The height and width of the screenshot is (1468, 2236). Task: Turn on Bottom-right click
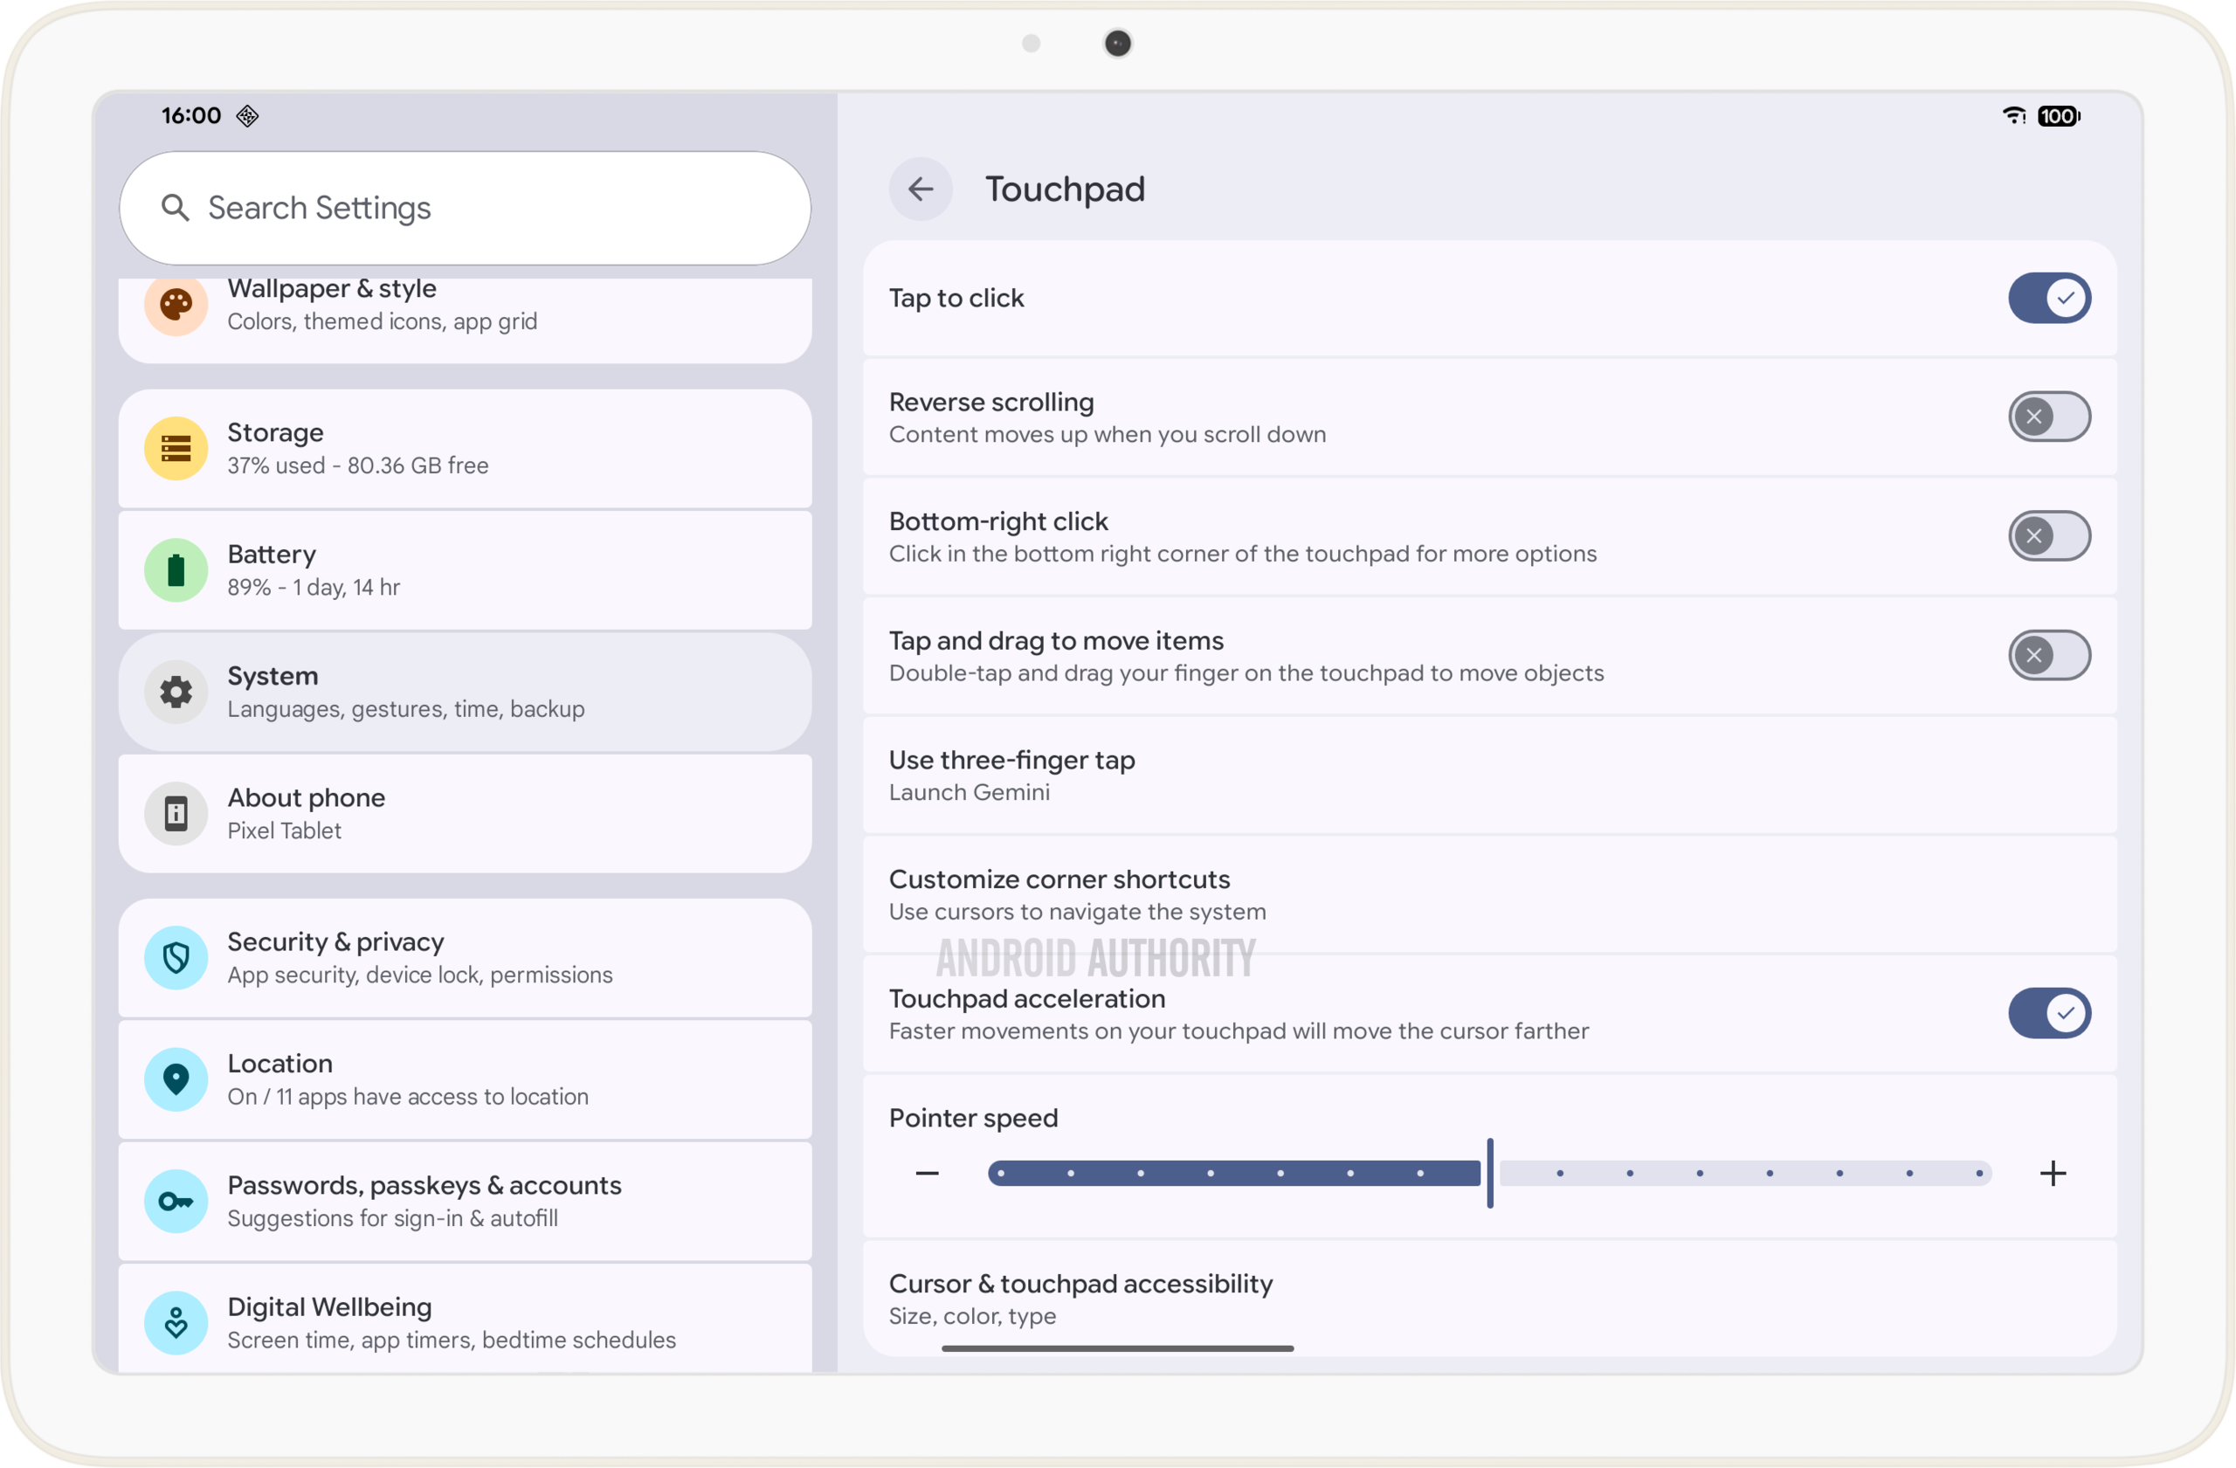pos(2049,536)
